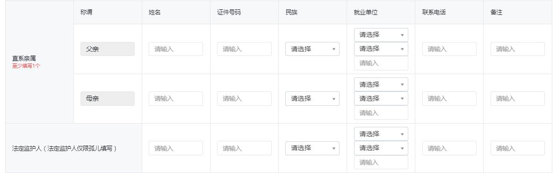This screenshot has width=557, height=173.
Task: Click father's 就业单位 text input
Action: pos(381,63)
